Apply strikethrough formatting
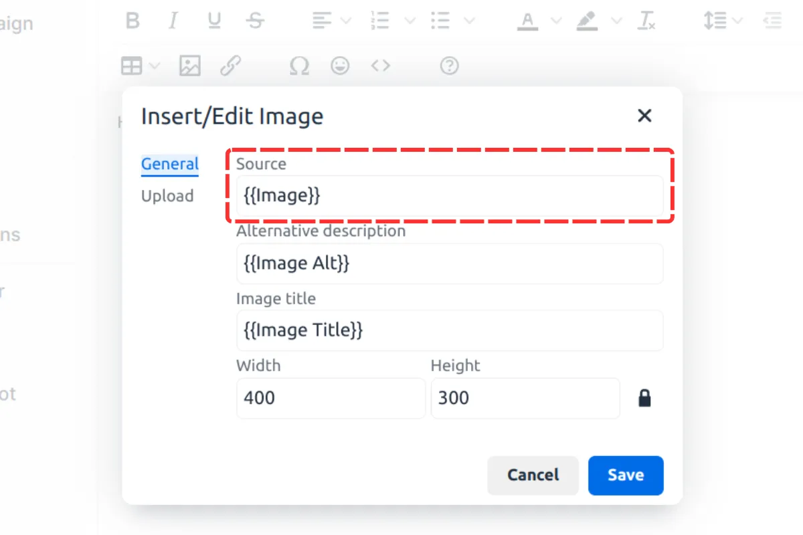The width and height of the screenshot is (803, 535). 255,21
